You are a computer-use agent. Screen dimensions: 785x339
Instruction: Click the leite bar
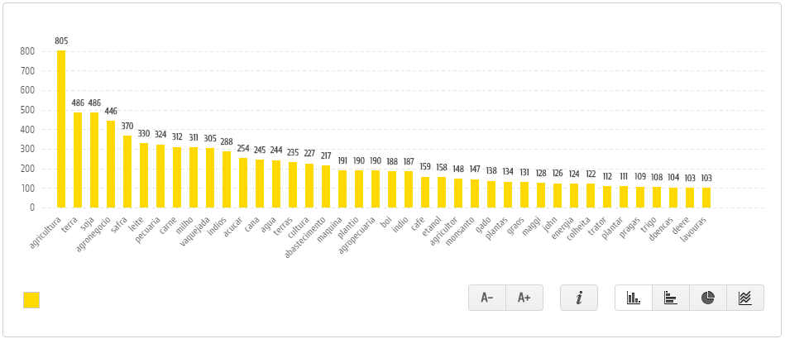pos(144,175)
